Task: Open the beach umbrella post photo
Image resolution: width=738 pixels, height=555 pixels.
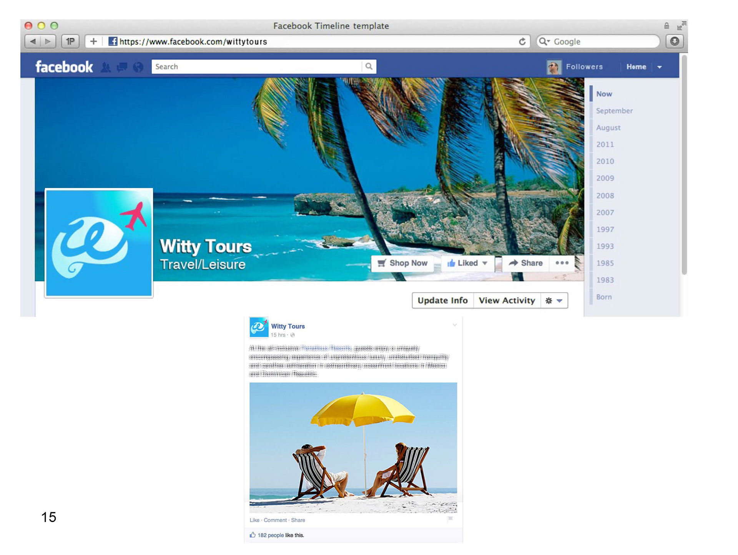Action: coord(353,448)
